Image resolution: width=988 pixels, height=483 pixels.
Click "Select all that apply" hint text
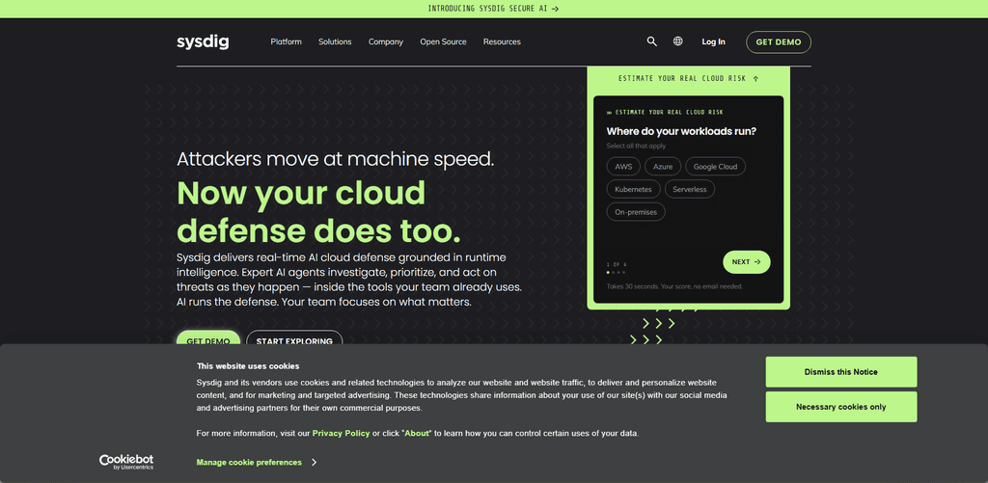point(636,147)
